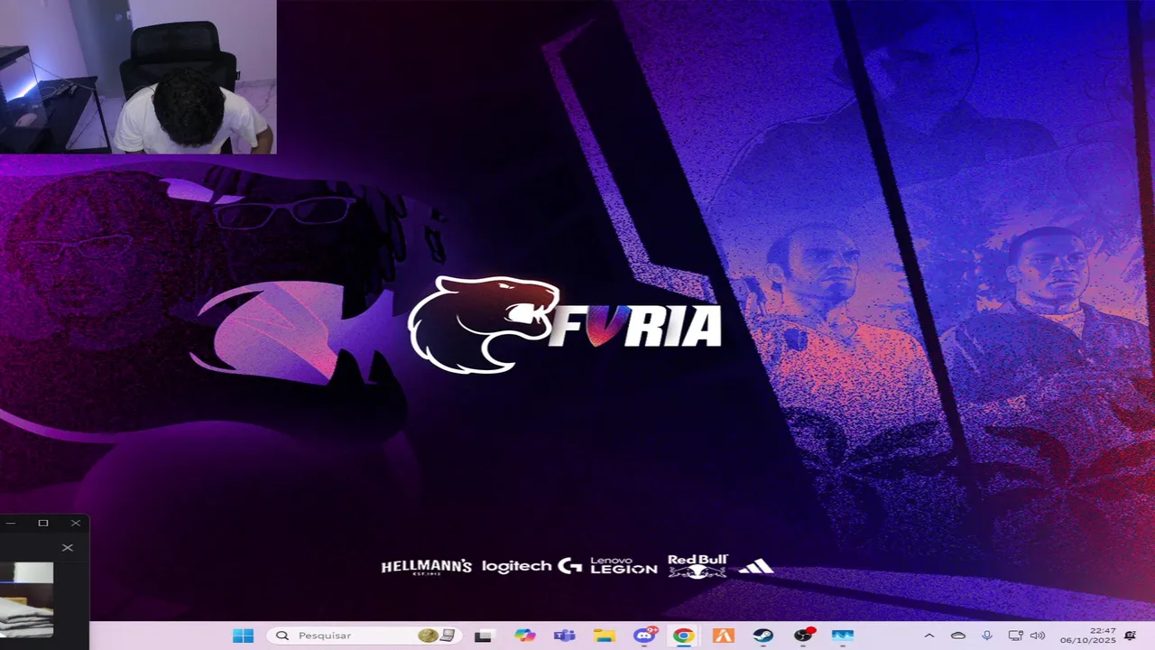Switch to Google Chrome on the taskbar
1155x650 pixels.
click(683, 636)
